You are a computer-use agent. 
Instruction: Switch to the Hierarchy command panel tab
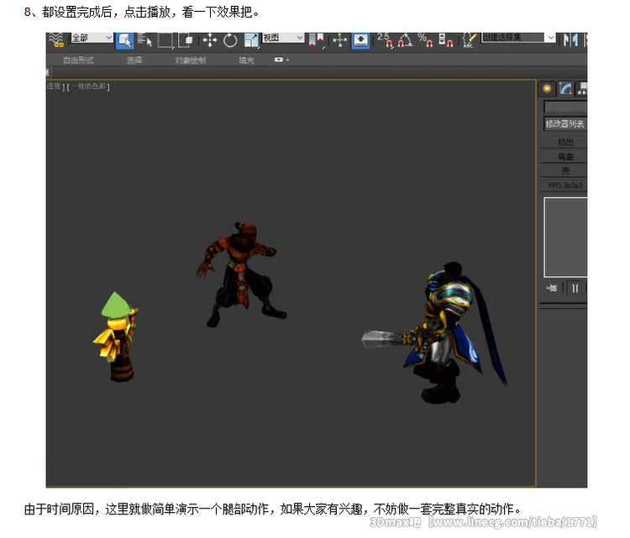(x=582, y=88)
